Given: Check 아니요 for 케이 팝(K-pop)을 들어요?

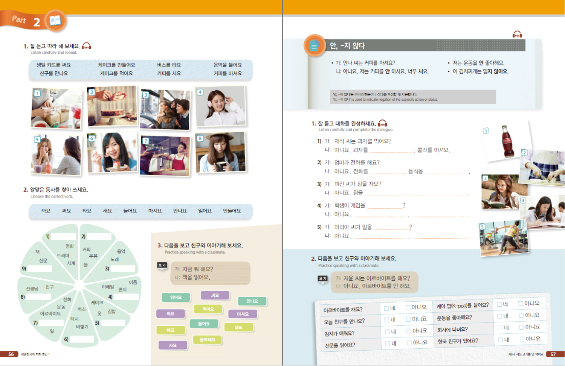Looking at the screenshot, I should click(521, 304).
